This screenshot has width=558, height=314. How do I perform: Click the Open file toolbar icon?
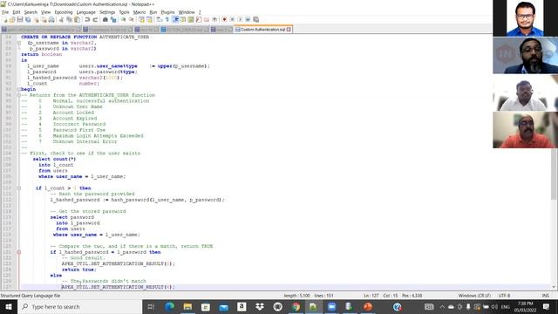tap(11, 19)
